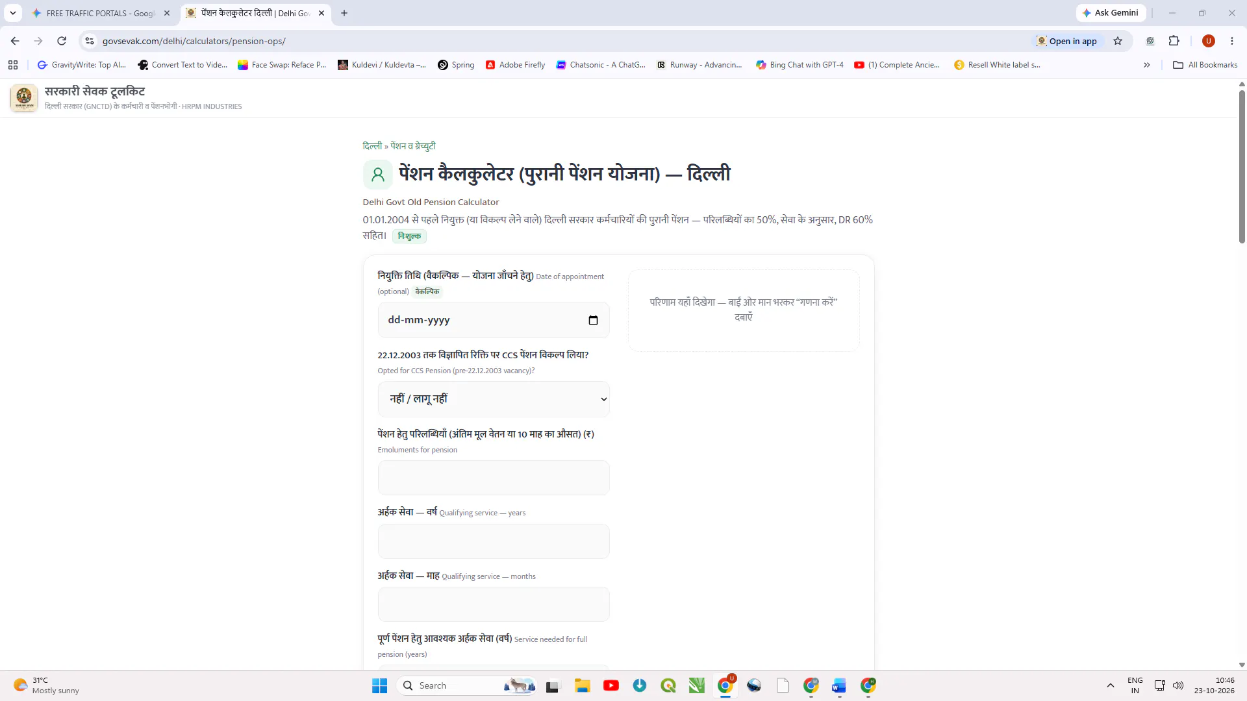Switch to FREE TRAFFIC PORTALS tab

pos(101,13)
